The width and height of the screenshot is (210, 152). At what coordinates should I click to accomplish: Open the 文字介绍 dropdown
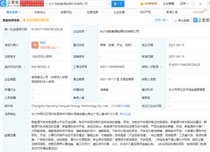161,20
